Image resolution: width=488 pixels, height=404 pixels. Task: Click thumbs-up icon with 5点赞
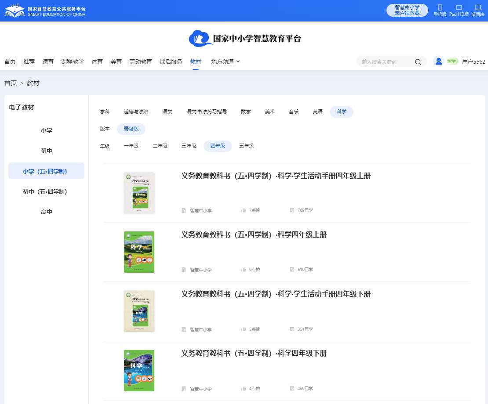pos(244,329)
